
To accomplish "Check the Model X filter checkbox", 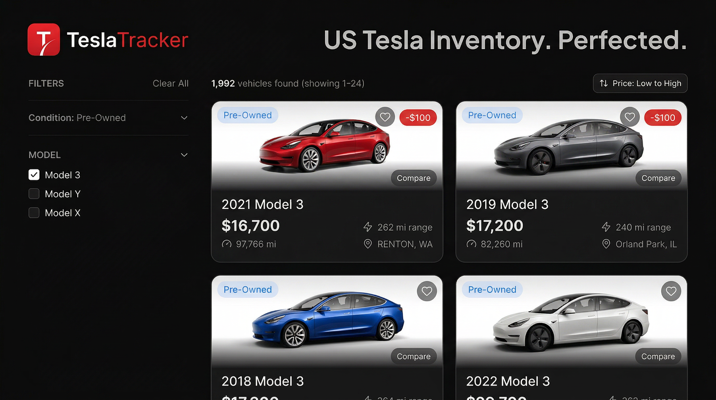I will 34,213.
